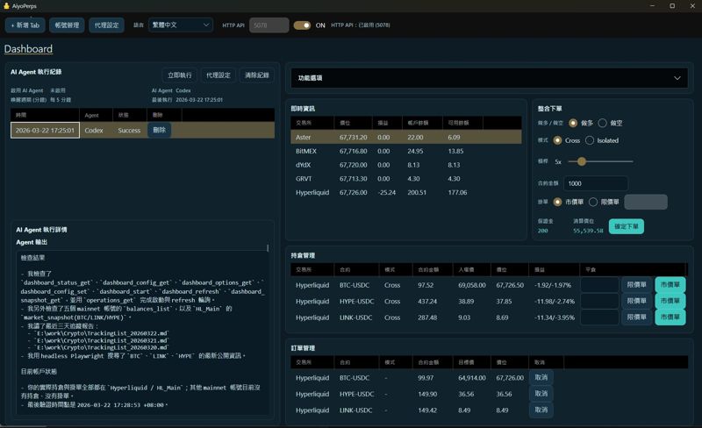Viewport: 702px width, 428px height.
Task: Click the Success status cell
Action: (129, 131)
